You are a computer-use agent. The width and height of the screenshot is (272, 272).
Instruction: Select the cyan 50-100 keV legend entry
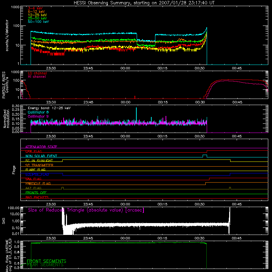pos(38,22)
